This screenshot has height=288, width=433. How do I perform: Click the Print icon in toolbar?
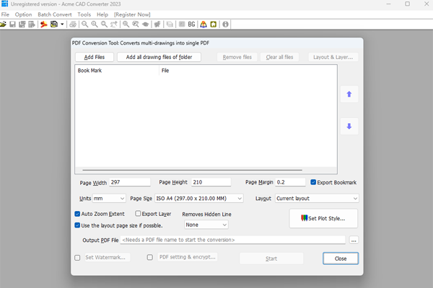tap(73, 24)
